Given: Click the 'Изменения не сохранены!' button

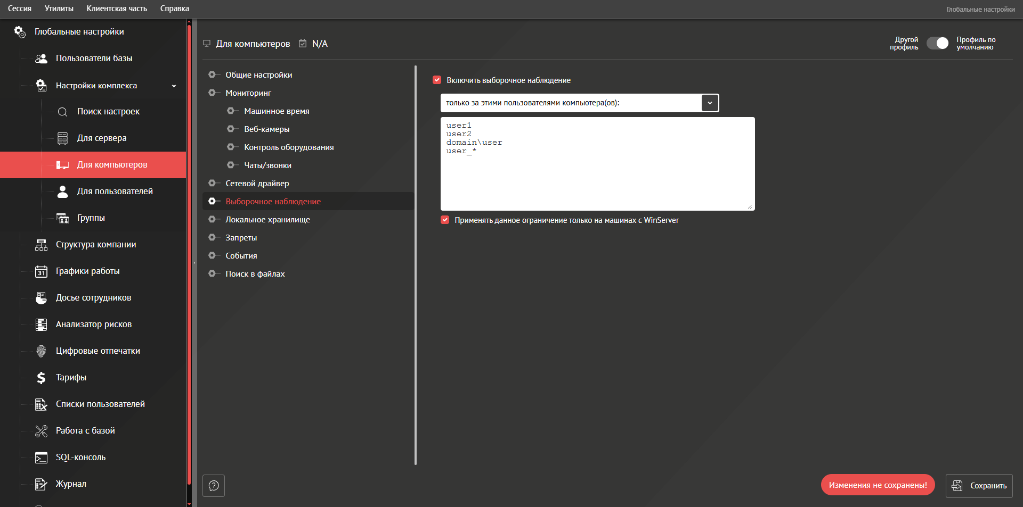Looking at the screenshot, I should 878,485.
